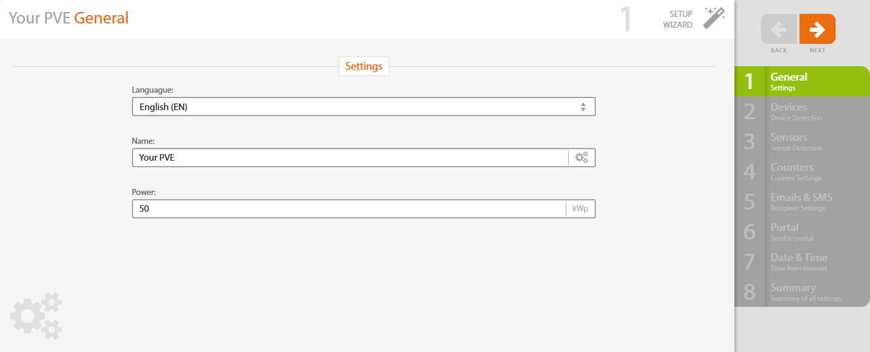This screenshot has height=352, width=870.
Task: Switch to step 3 Sensors
Action: tap(801, 141)
